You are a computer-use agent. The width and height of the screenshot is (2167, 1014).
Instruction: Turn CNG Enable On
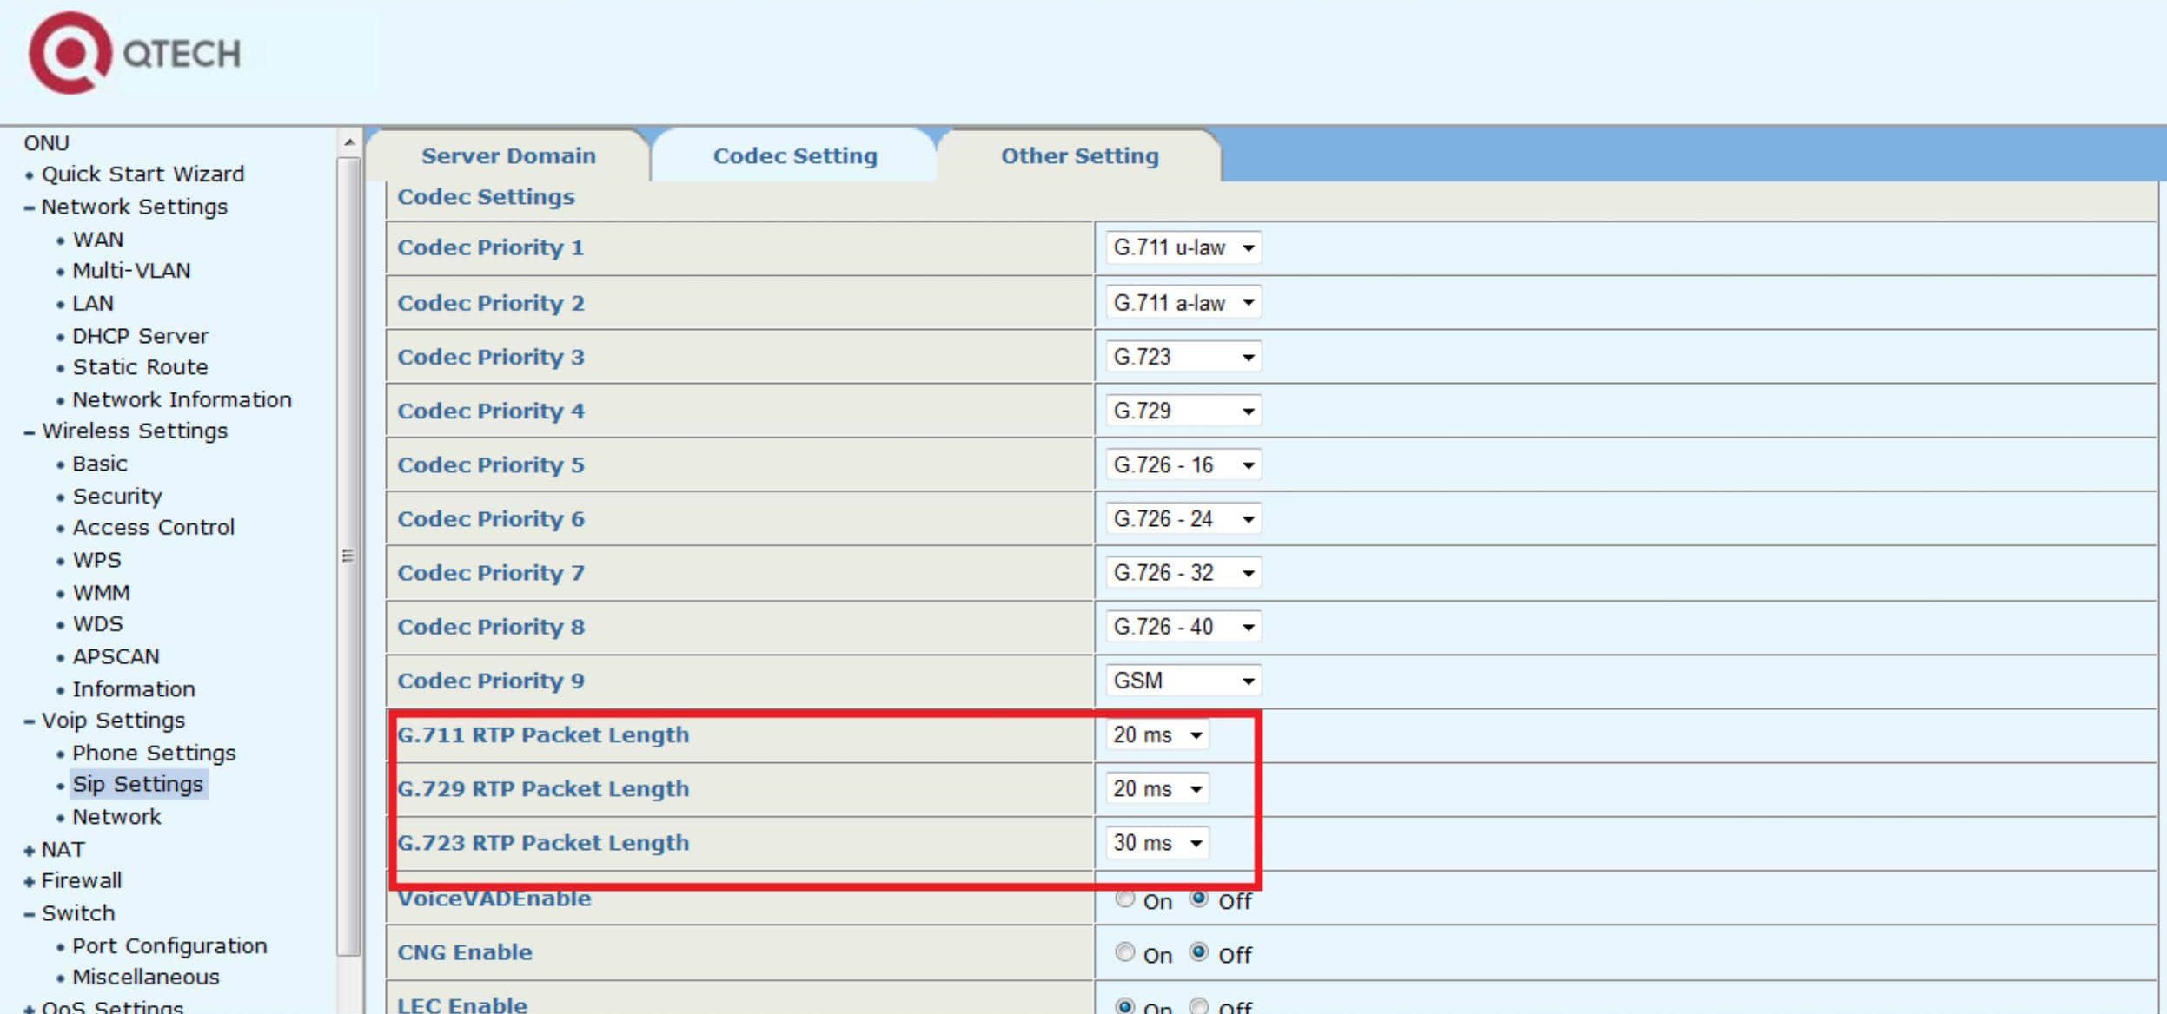(x=1125, y=952)
